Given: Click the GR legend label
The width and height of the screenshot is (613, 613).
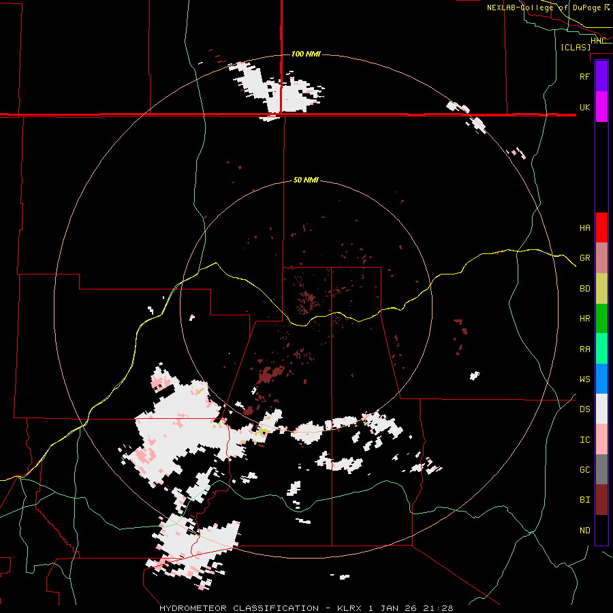Looking at the screenshot, I should coord(584,258).
